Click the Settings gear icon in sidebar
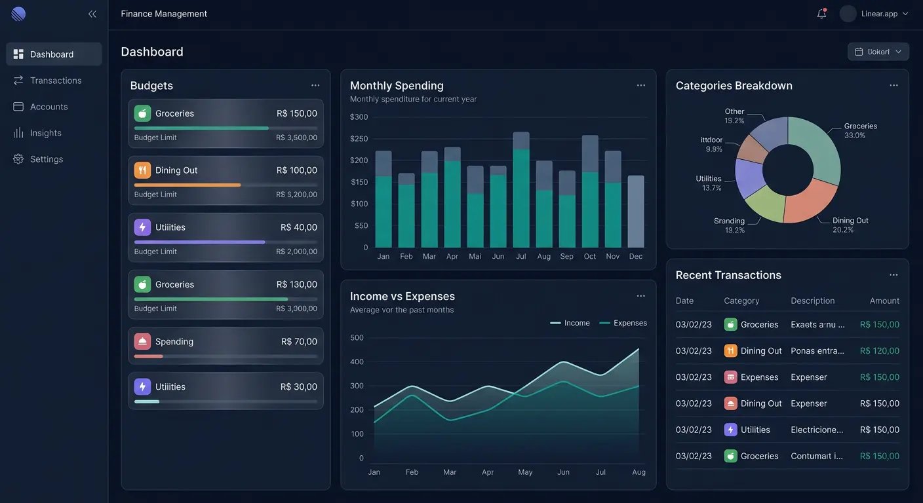This screenshot has height=503, width=923. (18, 159)
